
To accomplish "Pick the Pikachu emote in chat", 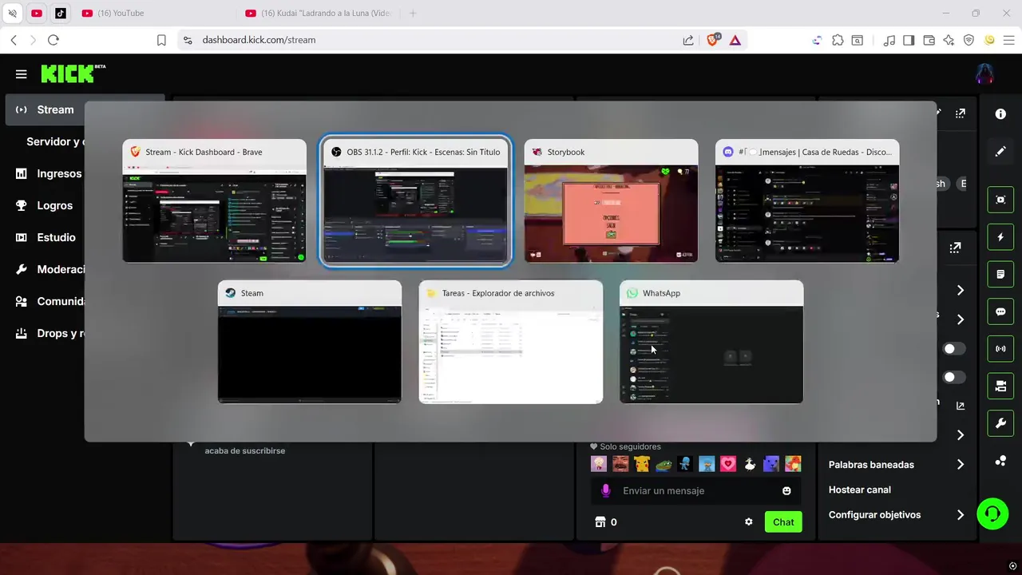I will coord(642,463).
